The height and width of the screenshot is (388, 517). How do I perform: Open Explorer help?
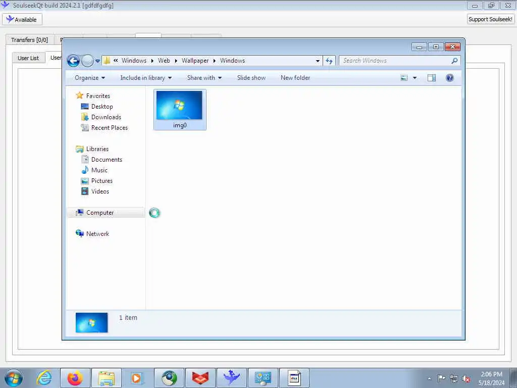(450, 78)
